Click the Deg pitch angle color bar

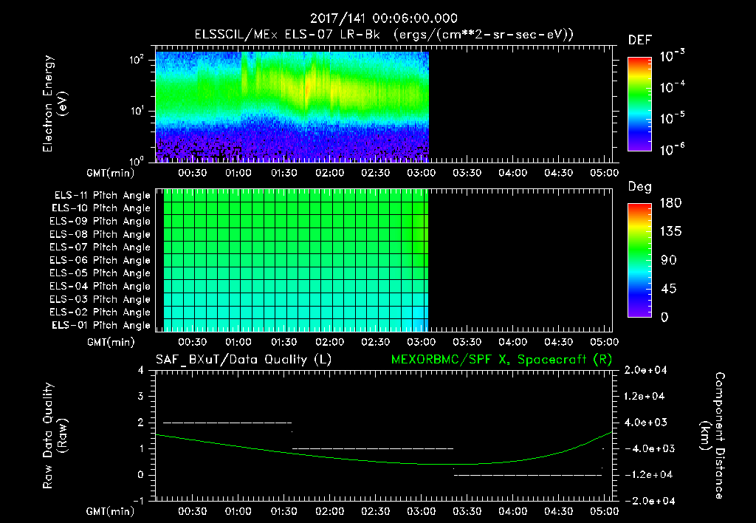[x=639, y=260]
